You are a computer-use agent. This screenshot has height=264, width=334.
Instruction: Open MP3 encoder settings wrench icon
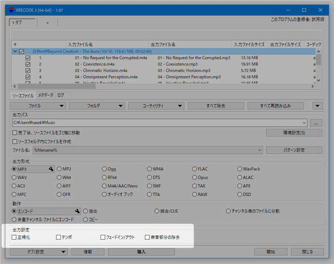(x=51, y=169)
